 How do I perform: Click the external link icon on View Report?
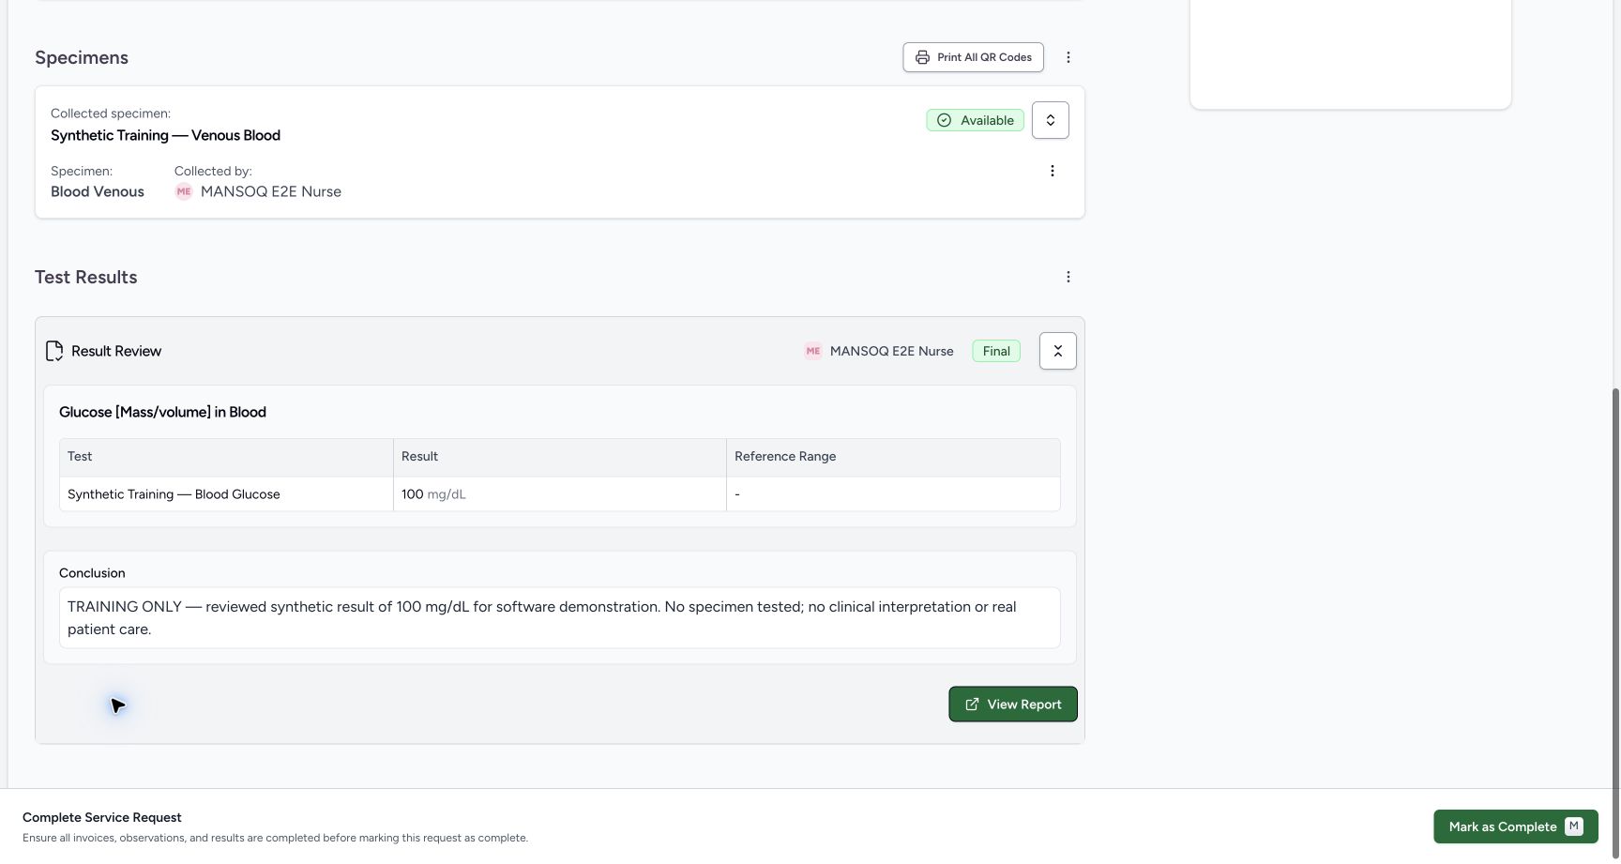click(x=972, y=705)
